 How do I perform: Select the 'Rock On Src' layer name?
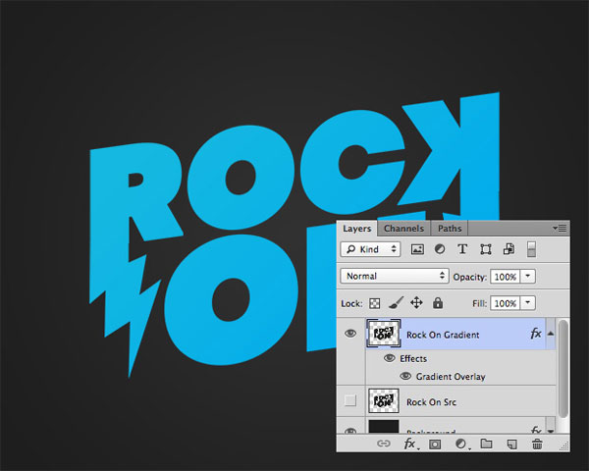coord(431,402)
